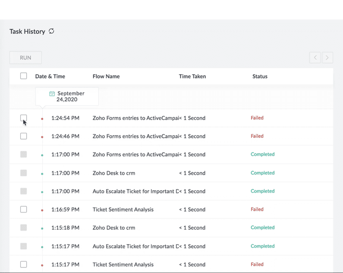Click the Task History refresh icon
Image resolution: width=343 pixels, height=273 pixels.
pos(51,31)
